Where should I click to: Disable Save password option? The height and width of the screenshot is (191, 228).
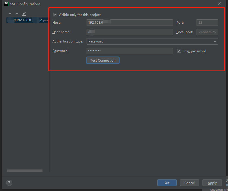pyautogui.click(x=179, y=51)
